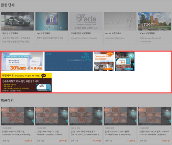The height and width of the screenshot is (145, 172).
Task: Open the Oracle orthodontic society card
Action: 86,28
